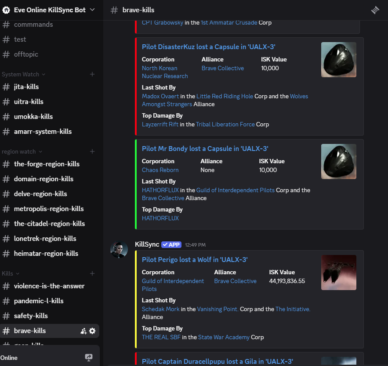Viewport: 388px width, 366px height.
Task: Add a channel to System Watch category
Action: coord(92,75)
